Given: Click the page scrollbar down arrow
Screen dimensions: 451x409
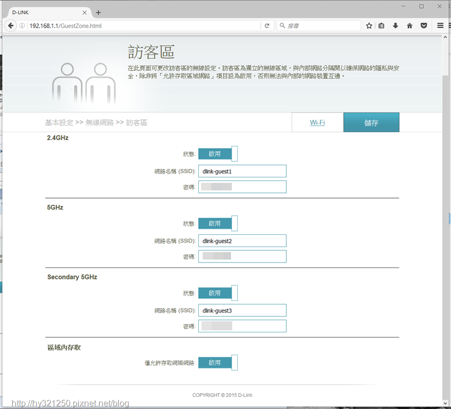Looking at the screenshot, I should pyautogui.click(x=445, y=403).
